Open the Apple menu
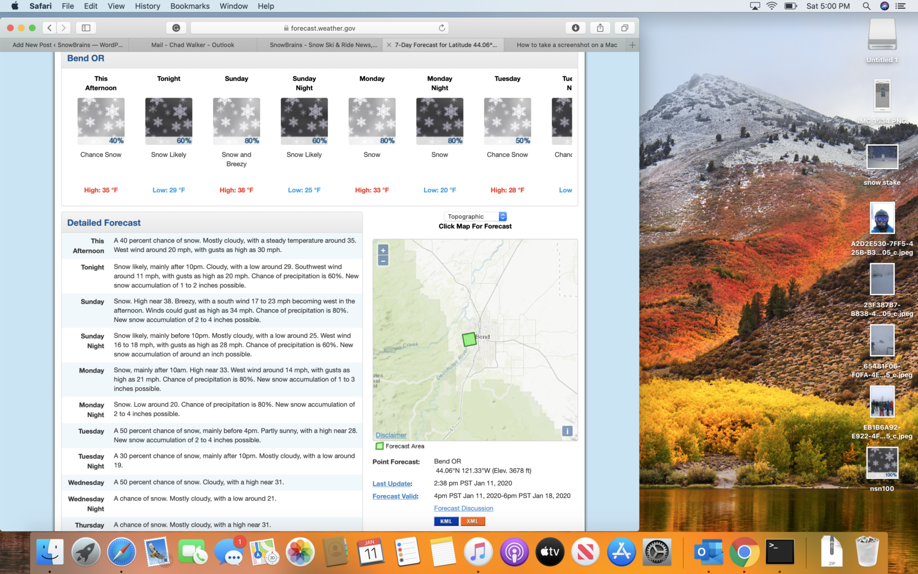The width and height of the screenshot is (918, 574). [15, 6]
